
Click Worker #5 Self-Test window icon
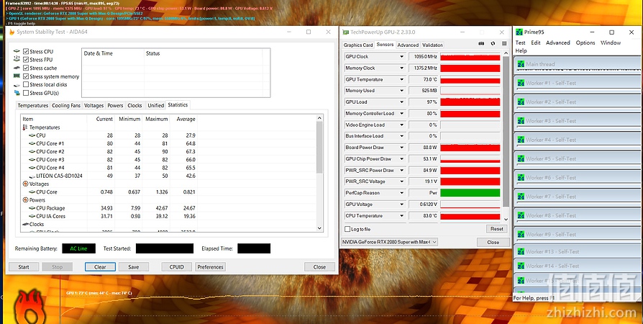coord(521,158)
